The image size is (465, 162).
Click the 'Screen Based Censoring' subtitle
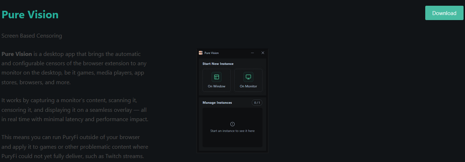point(32,36)
